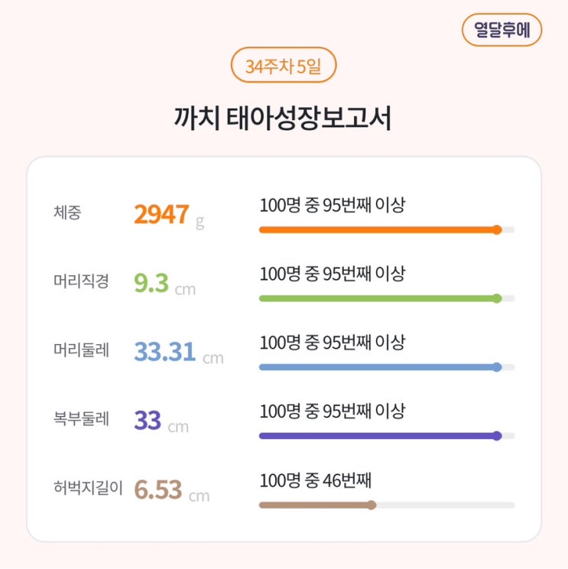Image resolution: width=568 pixels, height=569 pixels.
Task: Click the 2947 g weight value
Action: click(x=168, y=216)
